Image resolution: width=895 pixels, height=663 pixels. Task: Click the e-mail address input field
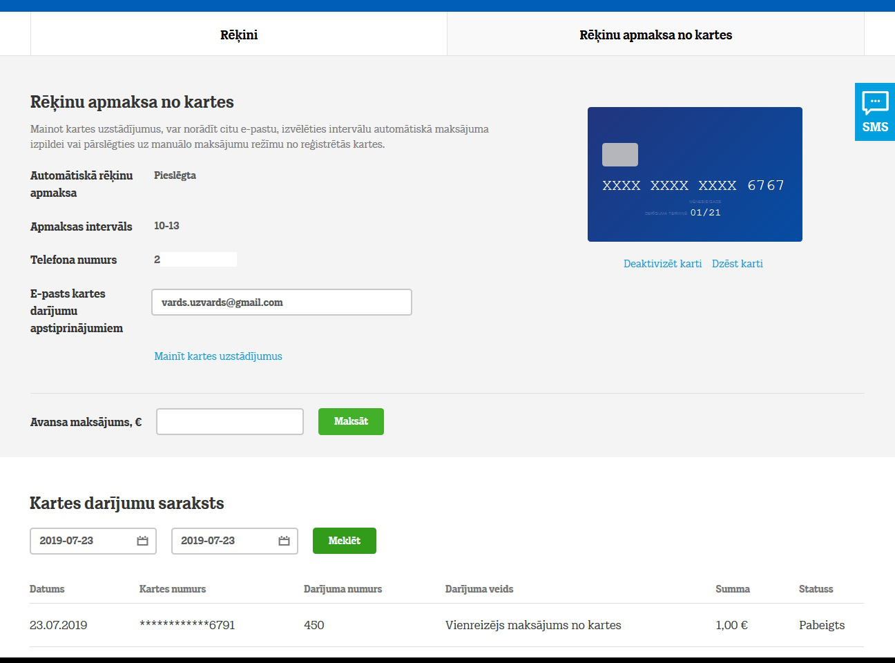(282, 302)
